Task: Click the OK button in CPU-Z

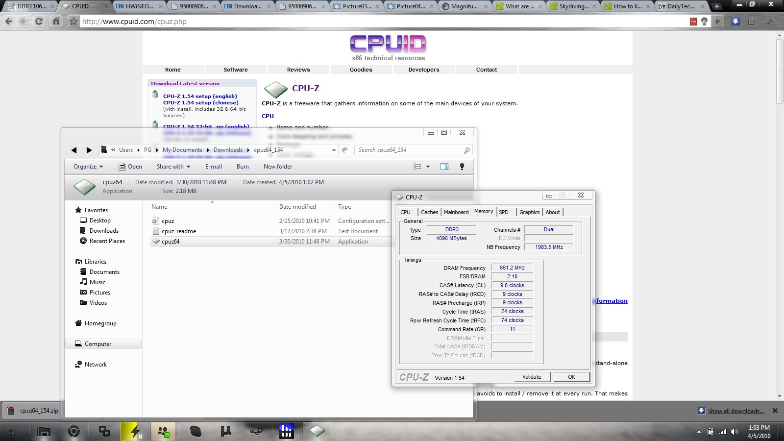Action: [x=571, y=377]
